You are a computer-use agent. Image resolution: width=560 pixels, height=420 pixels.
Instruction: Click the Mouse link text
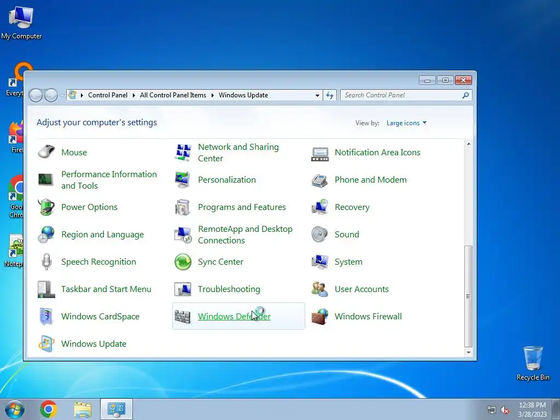pyautogui.click(x=74, y=153)
